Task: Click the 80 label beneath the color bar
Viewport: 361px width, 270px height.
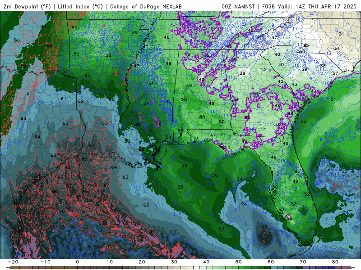Action: tap(335, 262)
